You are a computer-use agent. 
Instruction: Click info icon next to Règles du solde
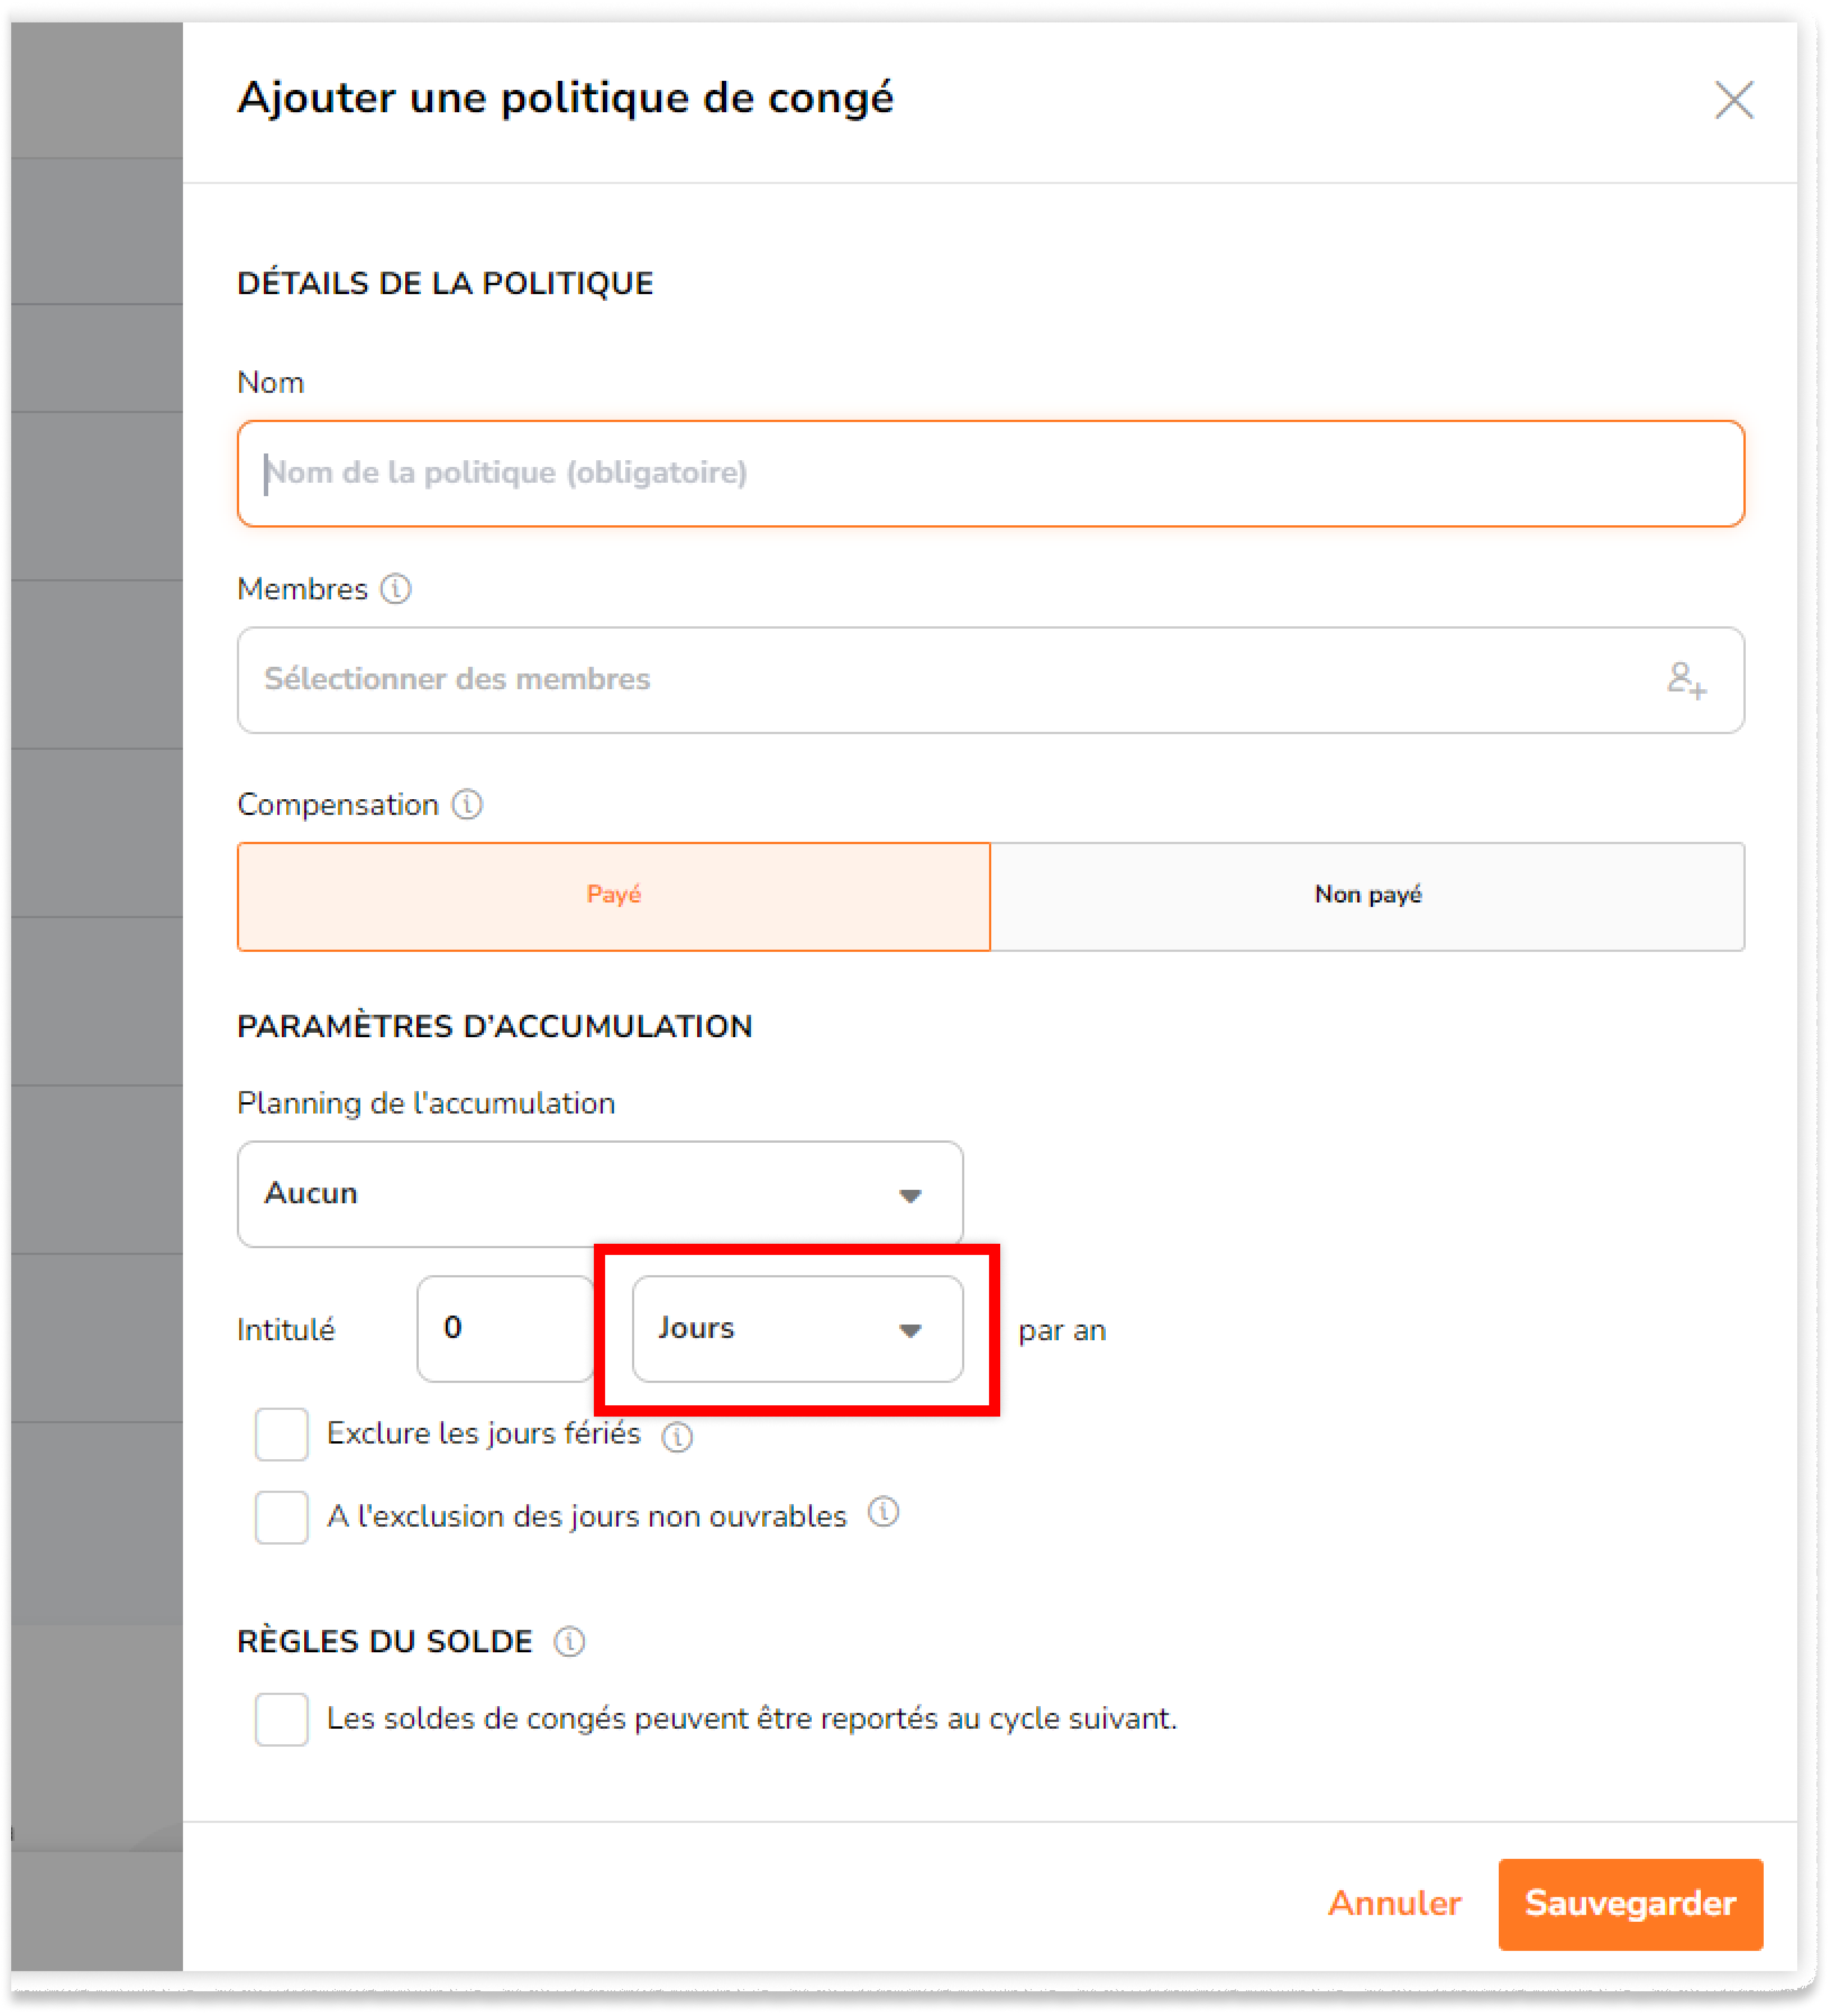569,1641
